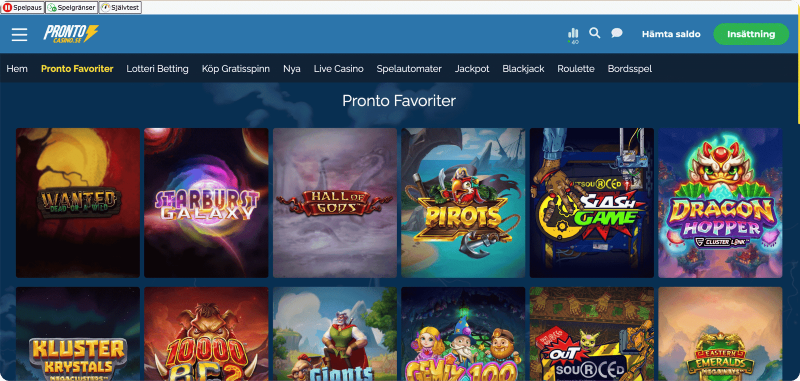Open the Eastern Emeralds Megaways game
The width and height of the screenshot is (800, 381).
tap(720, 333)
